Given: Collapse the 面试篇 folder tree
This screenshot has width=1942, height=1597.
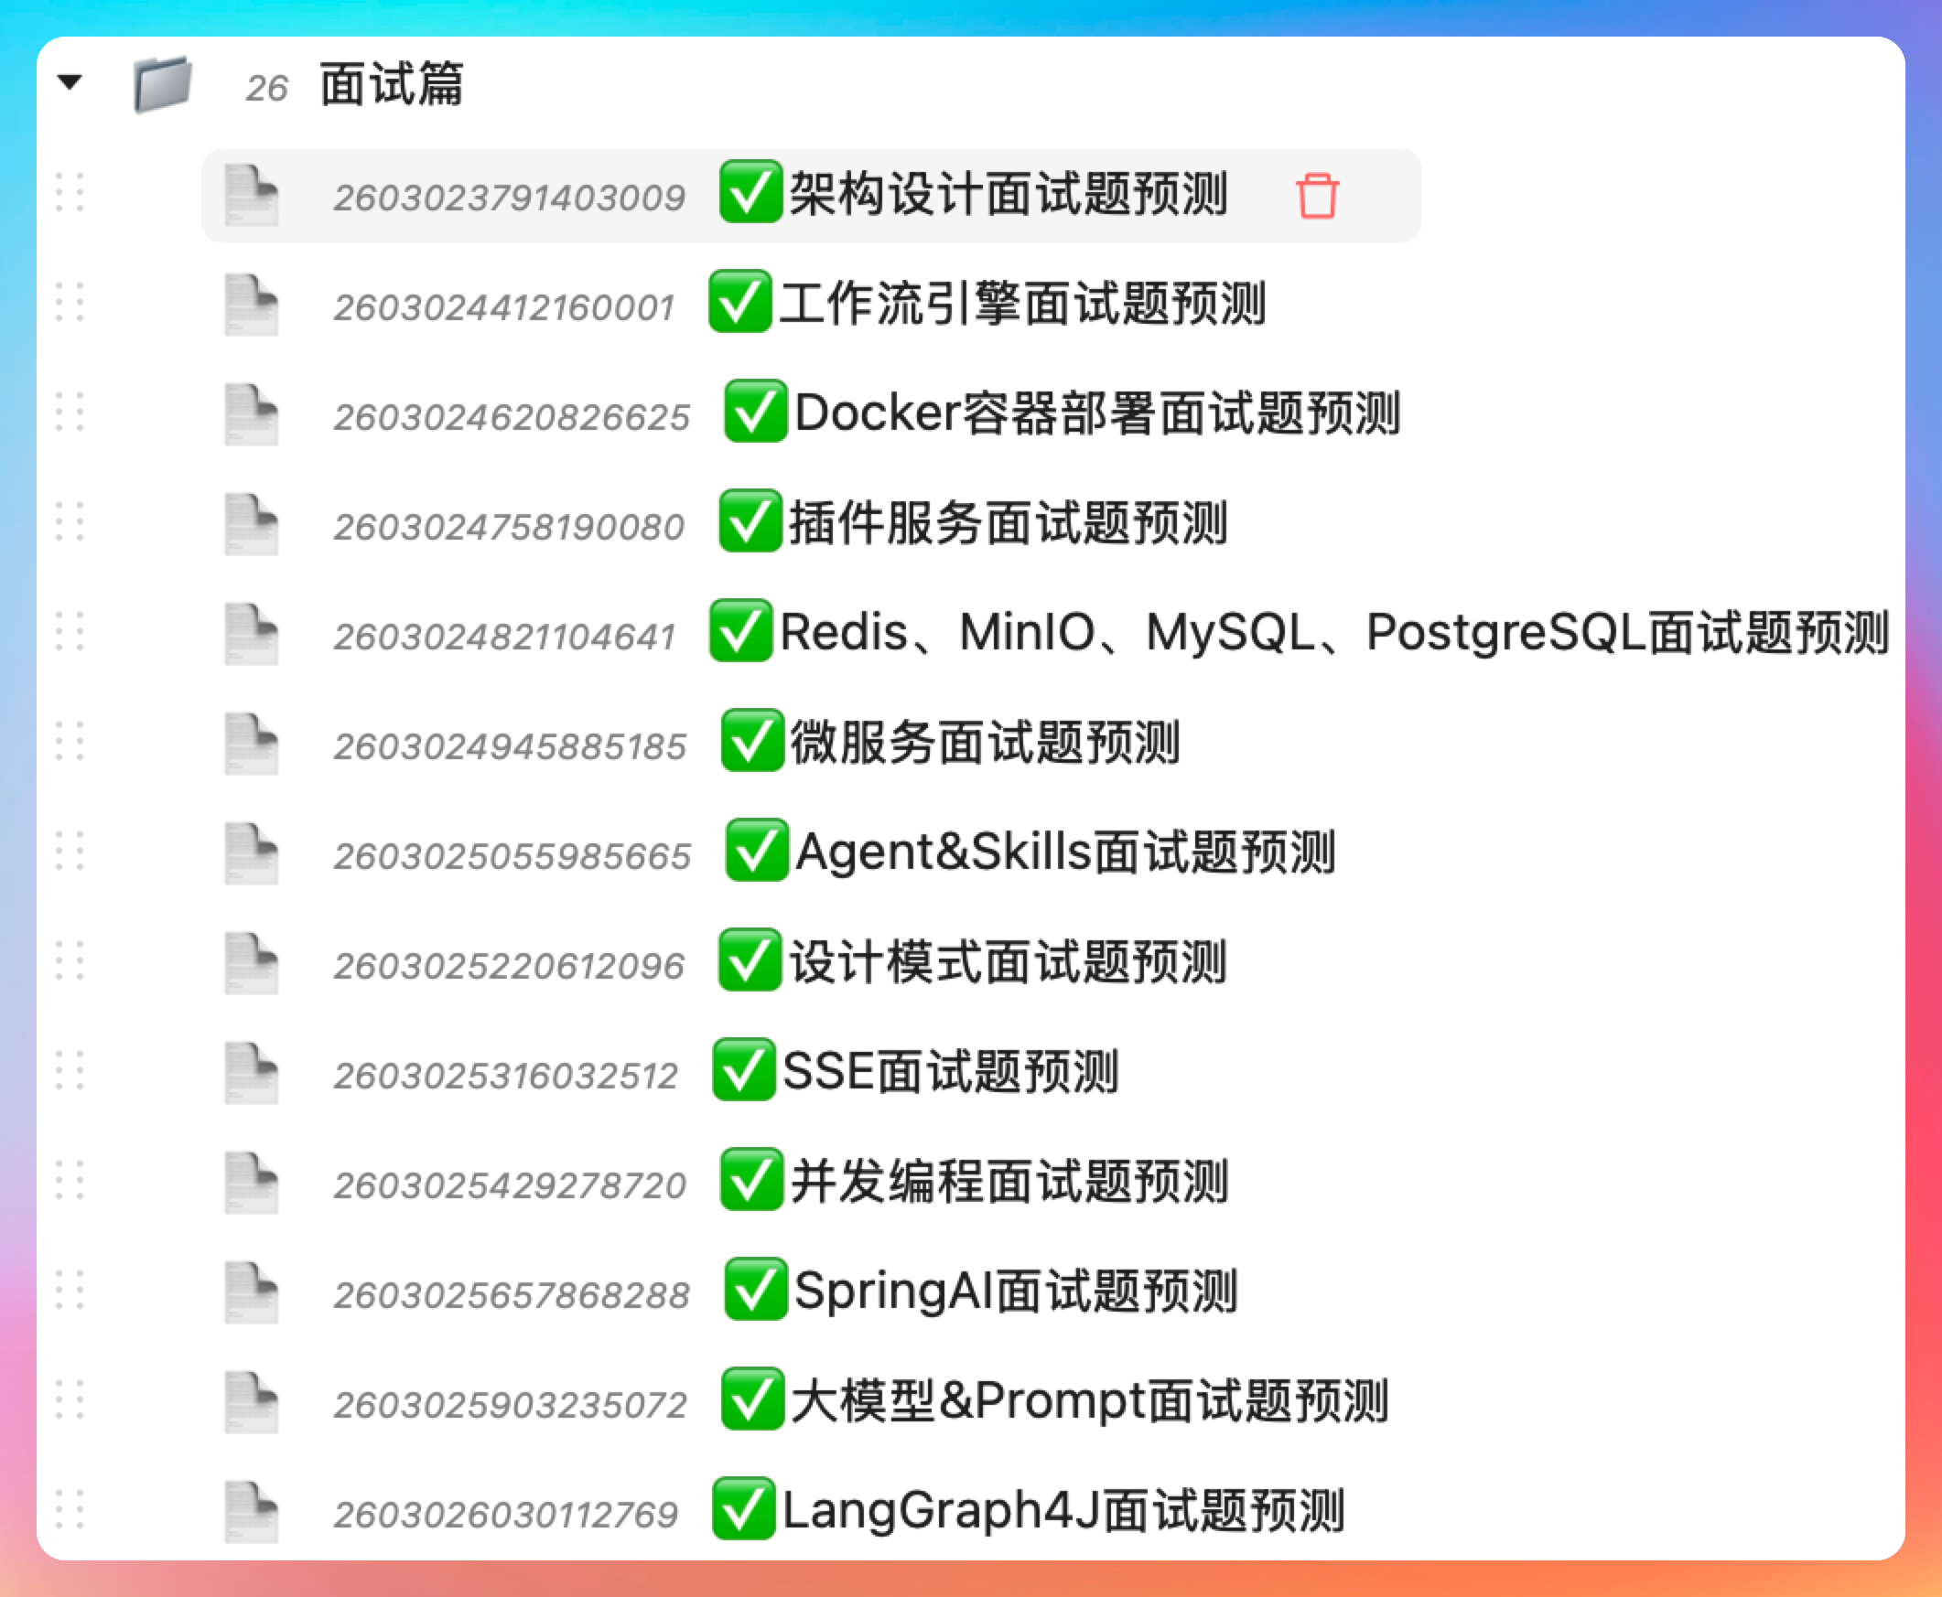Looking at the screenshot, I should pyautogui.click(x=70, y=82).
